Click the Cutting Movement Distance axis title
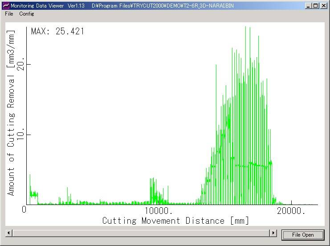The image size is (330, 246). (x=175, y=221)
